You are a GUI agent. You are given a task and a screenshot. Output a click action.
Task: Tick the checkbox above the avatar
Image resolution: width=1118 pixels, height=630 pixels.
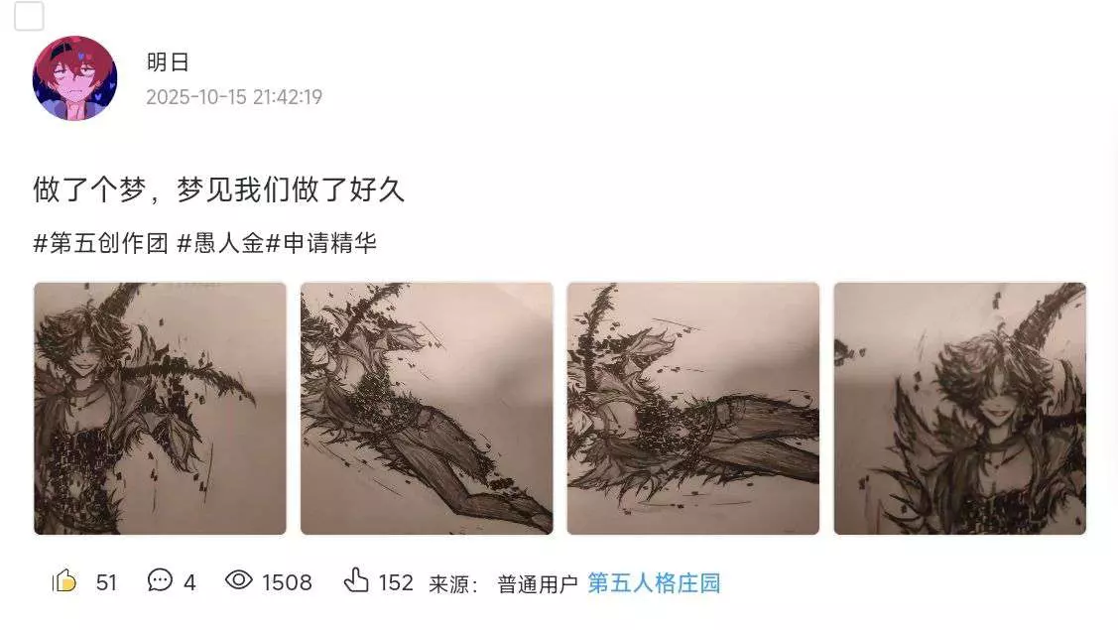(29, 16)
